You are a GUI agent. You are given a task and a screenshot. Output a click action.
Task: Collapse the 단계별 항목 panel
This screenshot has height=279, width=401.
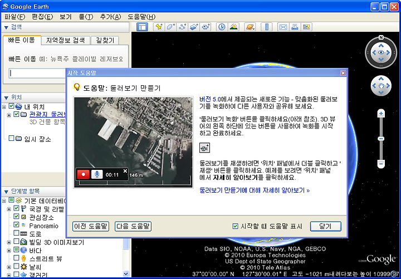pos(6,192)
